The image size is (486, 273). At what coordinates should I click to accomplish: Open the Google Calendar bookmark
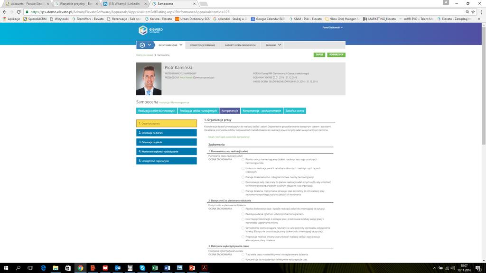pos(268,19)
